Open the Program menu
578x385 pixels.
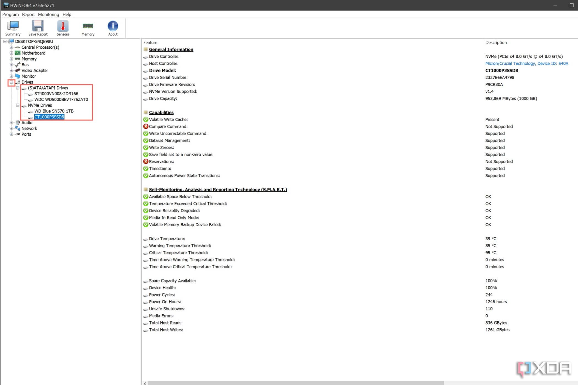[10, 14]
